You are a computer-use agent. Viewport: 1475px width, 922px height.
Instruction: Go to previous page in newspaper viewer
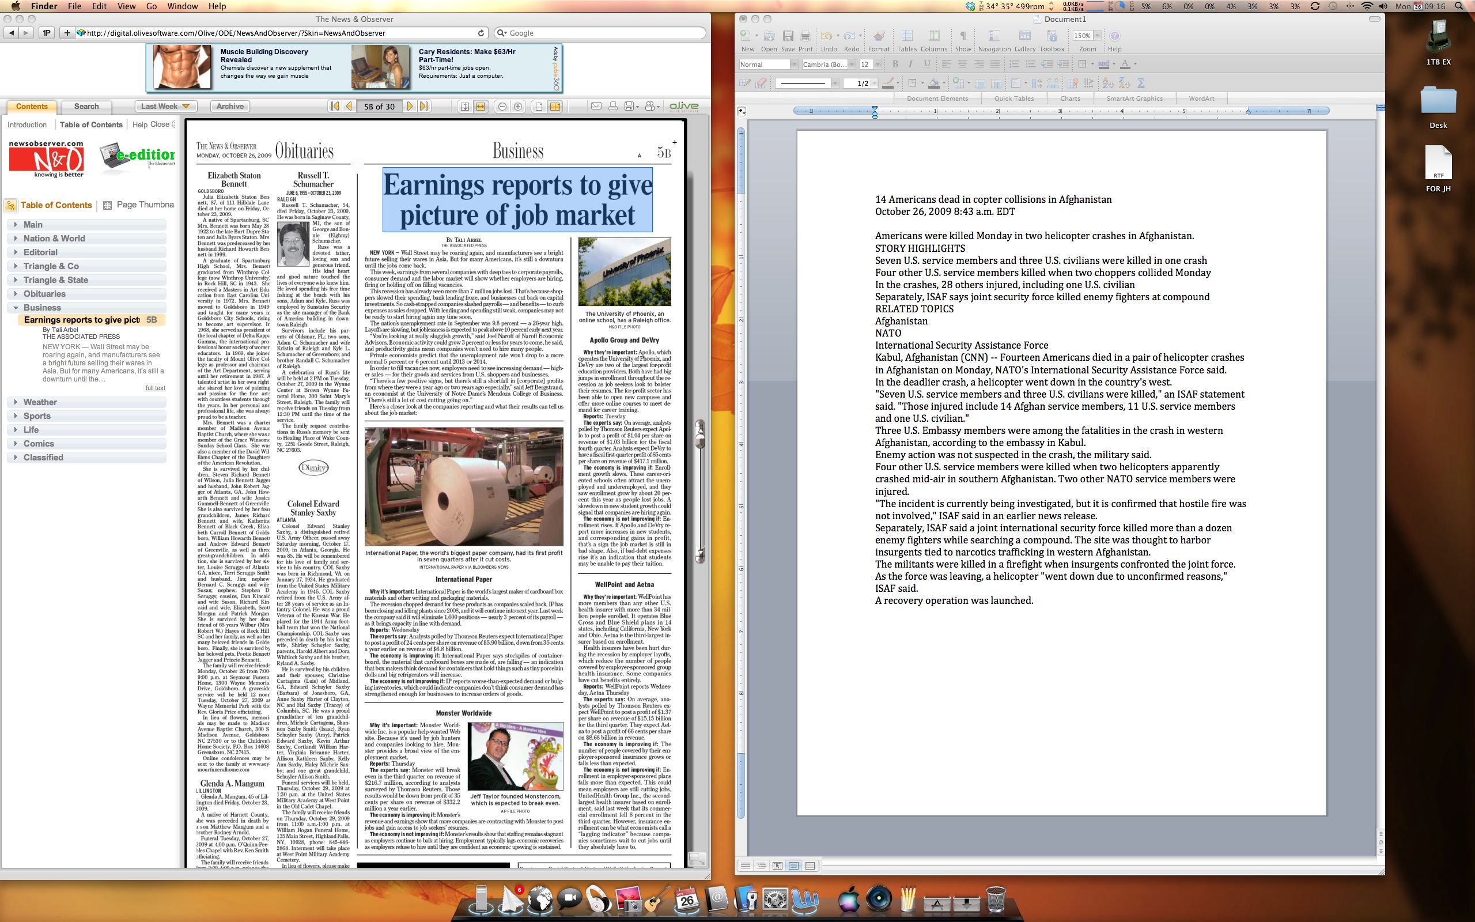[x=349, y=106]
